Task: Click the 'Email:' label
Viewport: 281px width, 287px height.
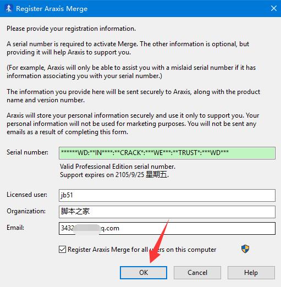Action: 15,228
